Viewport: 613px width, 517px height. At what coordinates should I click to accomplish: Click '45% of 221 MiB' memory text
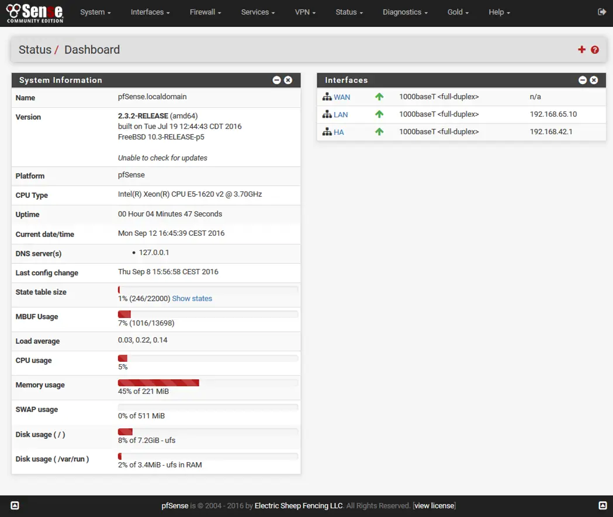click(x=144, y=392)
